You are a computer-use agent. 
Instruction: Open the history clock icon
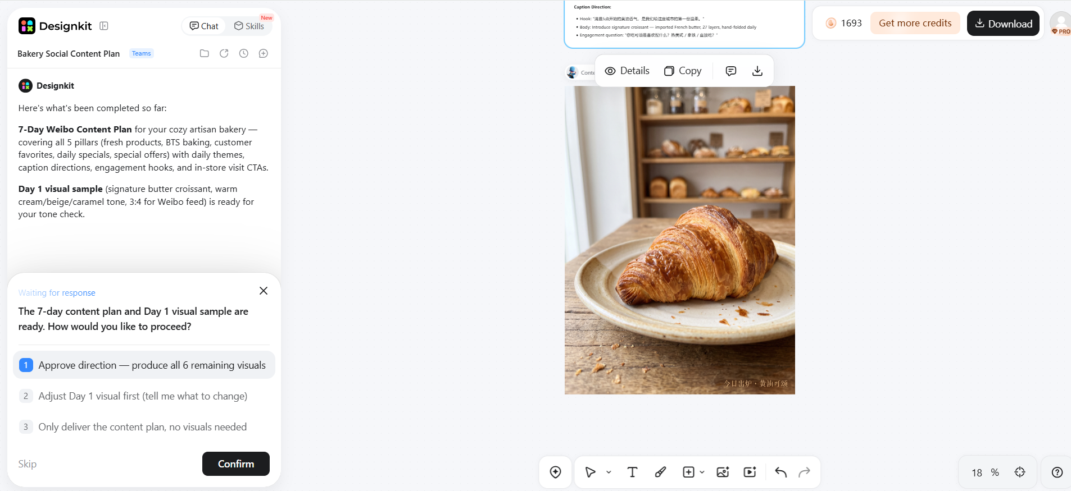tap(244, 53)
